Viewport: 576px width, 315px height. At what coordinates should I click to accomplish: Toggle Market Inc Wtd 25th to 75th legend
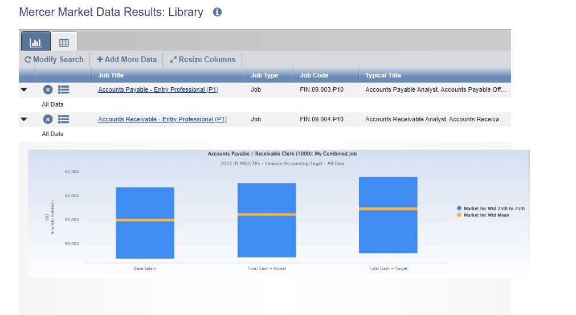click(x=491, y=208)
